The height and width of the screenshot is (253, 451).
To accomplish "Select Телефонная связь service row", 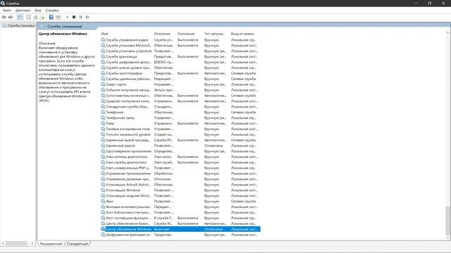I will [180, 118].
